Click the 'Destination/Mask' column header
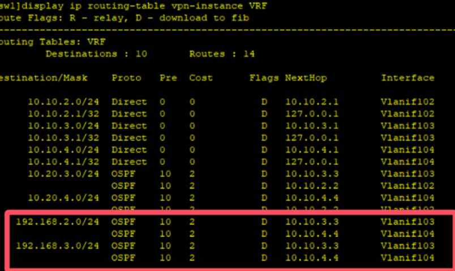455x271 pixels. 44,78
